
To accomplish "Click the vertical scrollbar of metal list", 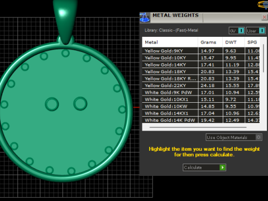I will [264, 58].
